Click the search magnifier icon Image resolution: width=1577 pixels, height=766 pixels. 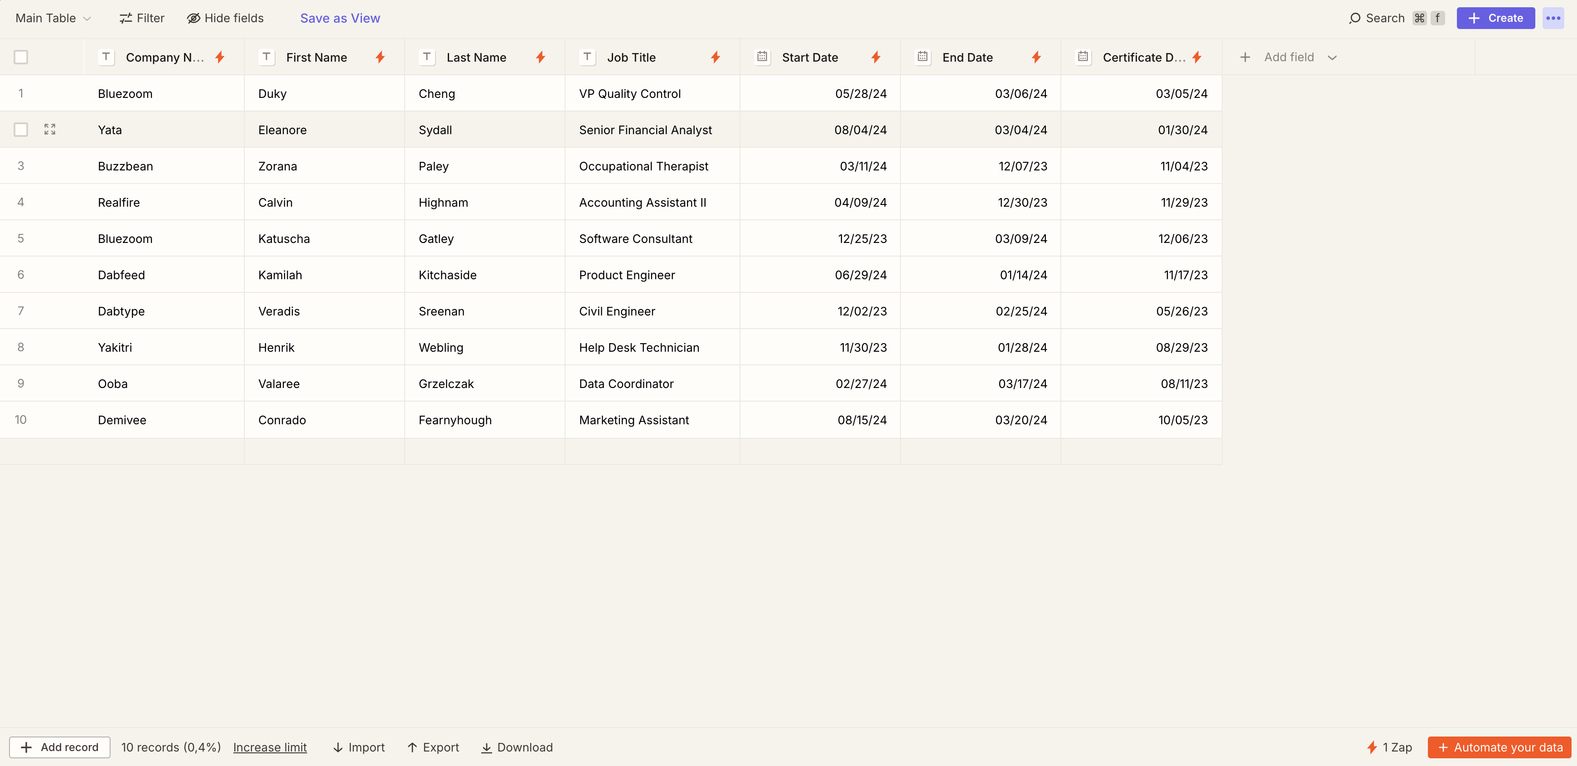click(1355, 19)
